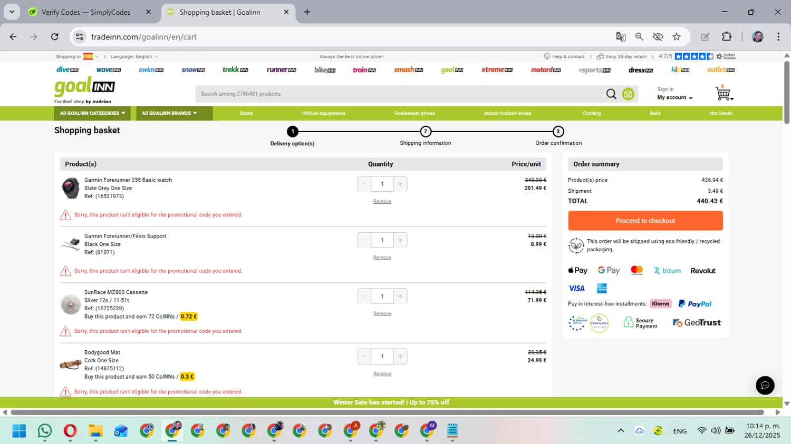
Task: Click the SunRace MZ800 Cassette thumbnail
Action: [x=70, y=304]
